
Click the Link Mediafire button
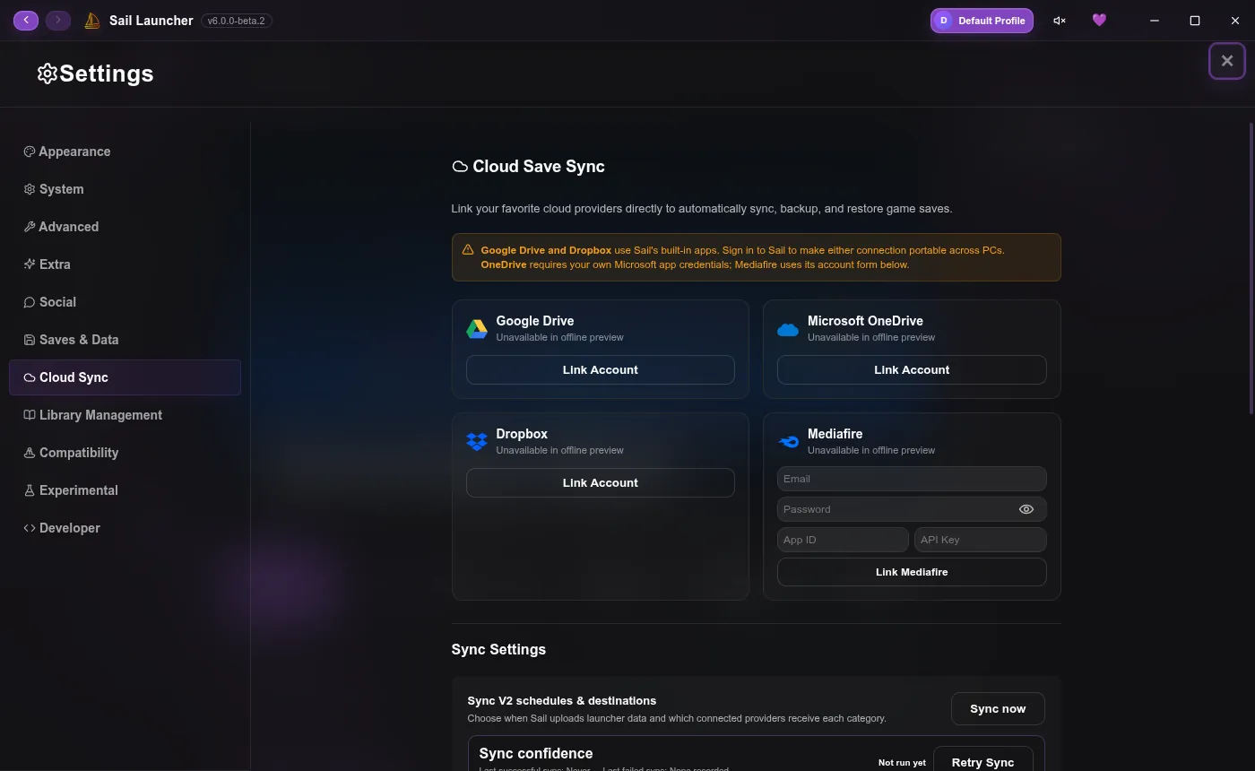[912, 572]
